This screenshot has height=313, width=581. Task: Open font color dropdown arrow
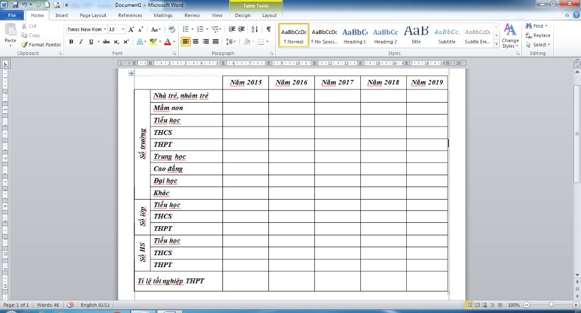174,41
